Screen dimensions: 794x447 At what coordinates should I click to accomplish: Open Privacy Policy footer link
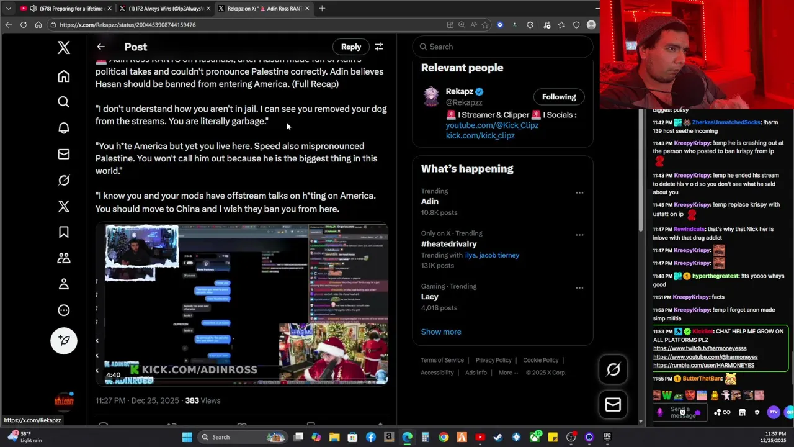click(x=494, y=360)
